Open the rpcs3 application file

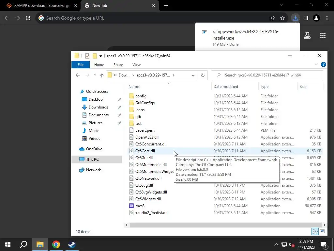coord(140,206)
